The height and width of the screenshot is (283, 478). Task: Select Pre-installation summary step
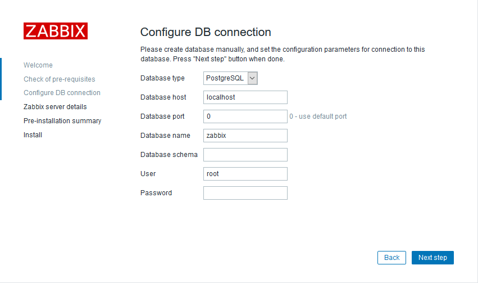(62, 121)
